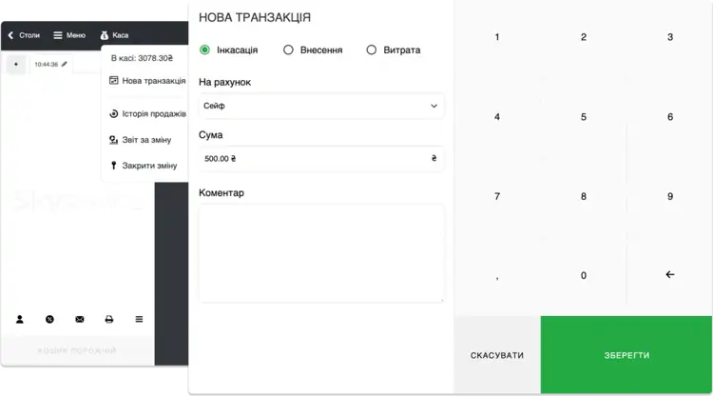Edit the 10:44:36 order with the pencil icon

coord(64,64)
